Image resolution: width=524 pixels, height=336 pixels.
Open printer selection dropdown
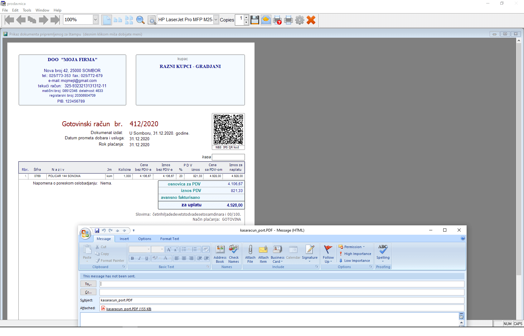216,20
